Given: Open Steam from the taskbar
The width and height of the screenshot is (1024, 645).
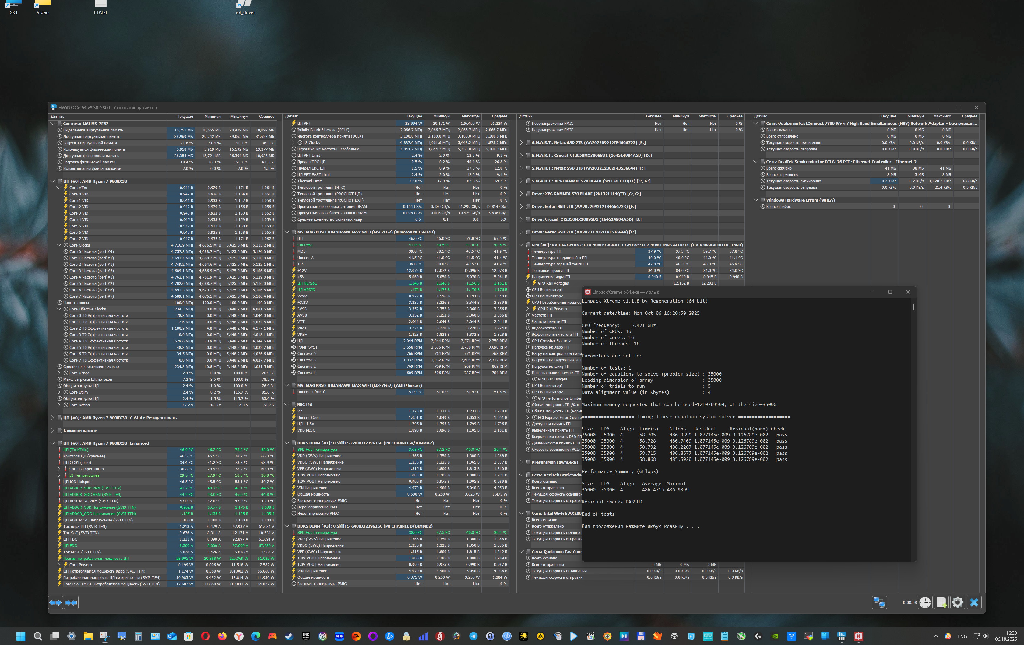Looking at the screenshot, I should tap(289, 636).
